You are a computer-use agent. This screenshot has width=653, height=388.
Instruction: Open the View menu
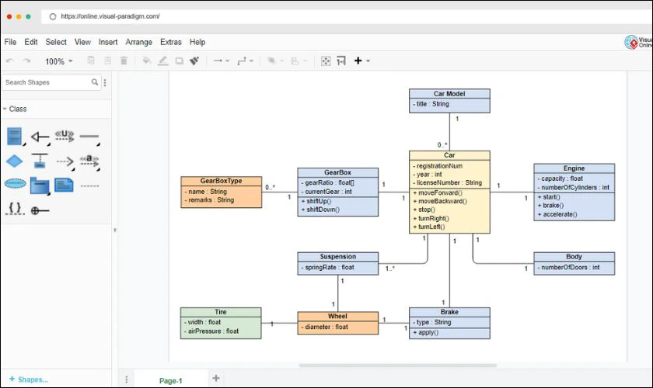coord(82,42)
